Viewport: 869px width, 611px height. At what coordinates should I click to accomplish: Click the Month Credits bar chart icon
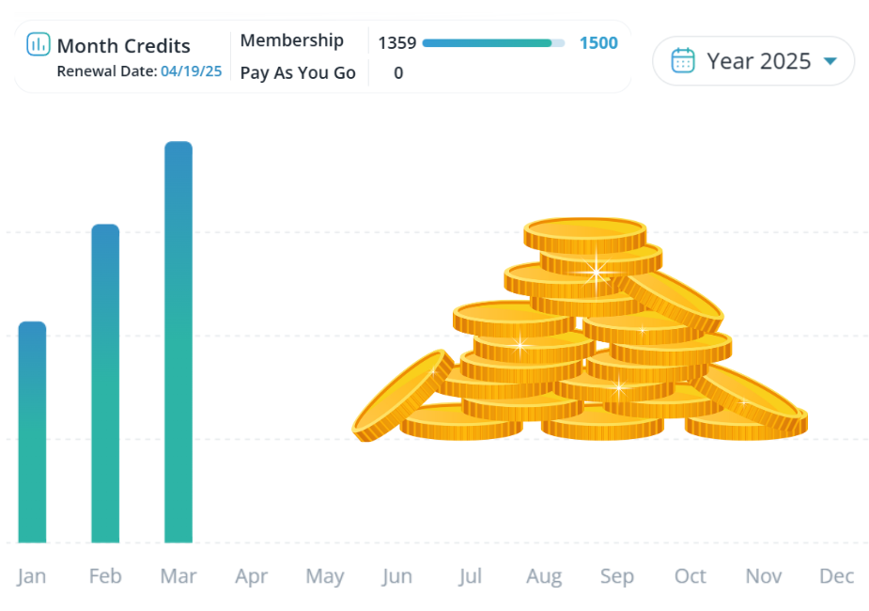[39, 44]
